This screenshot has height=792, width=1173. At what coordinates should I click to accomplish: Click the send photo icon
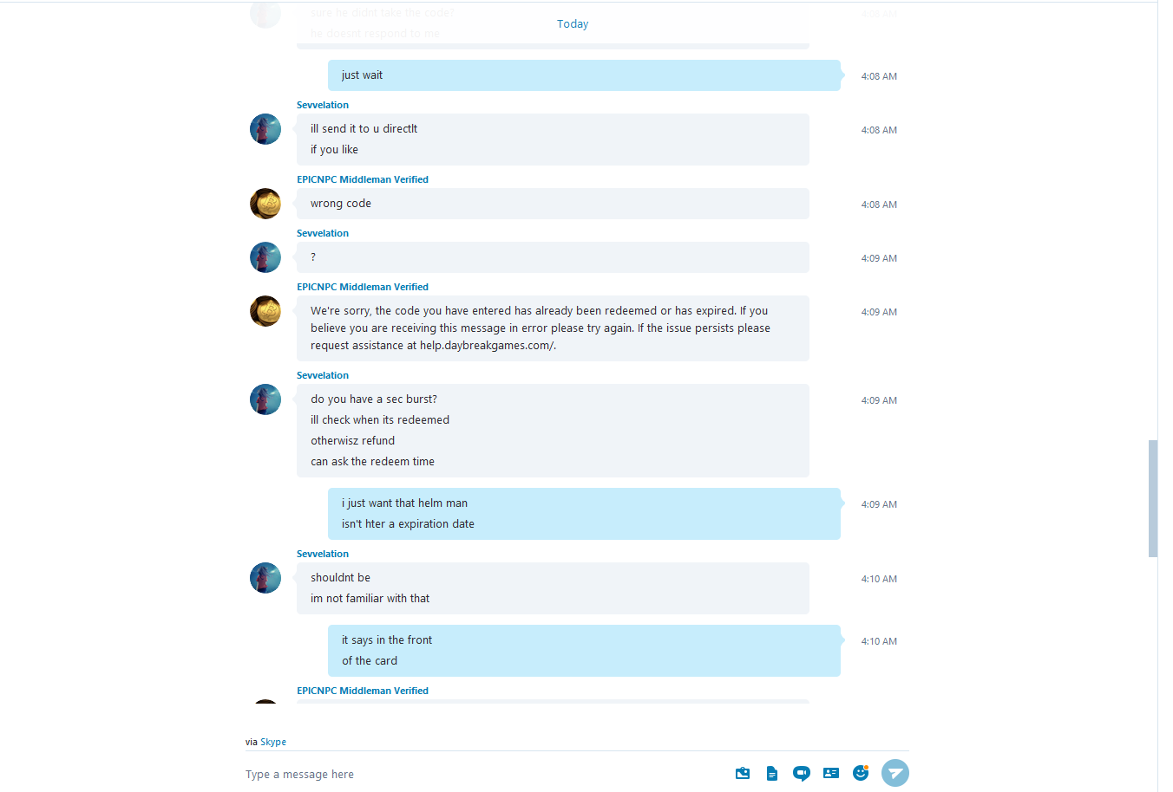[743, 773]
